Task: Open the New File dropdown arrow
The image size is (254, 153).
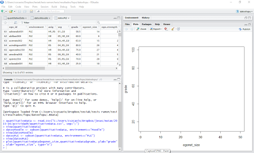Action: point(6,12)
